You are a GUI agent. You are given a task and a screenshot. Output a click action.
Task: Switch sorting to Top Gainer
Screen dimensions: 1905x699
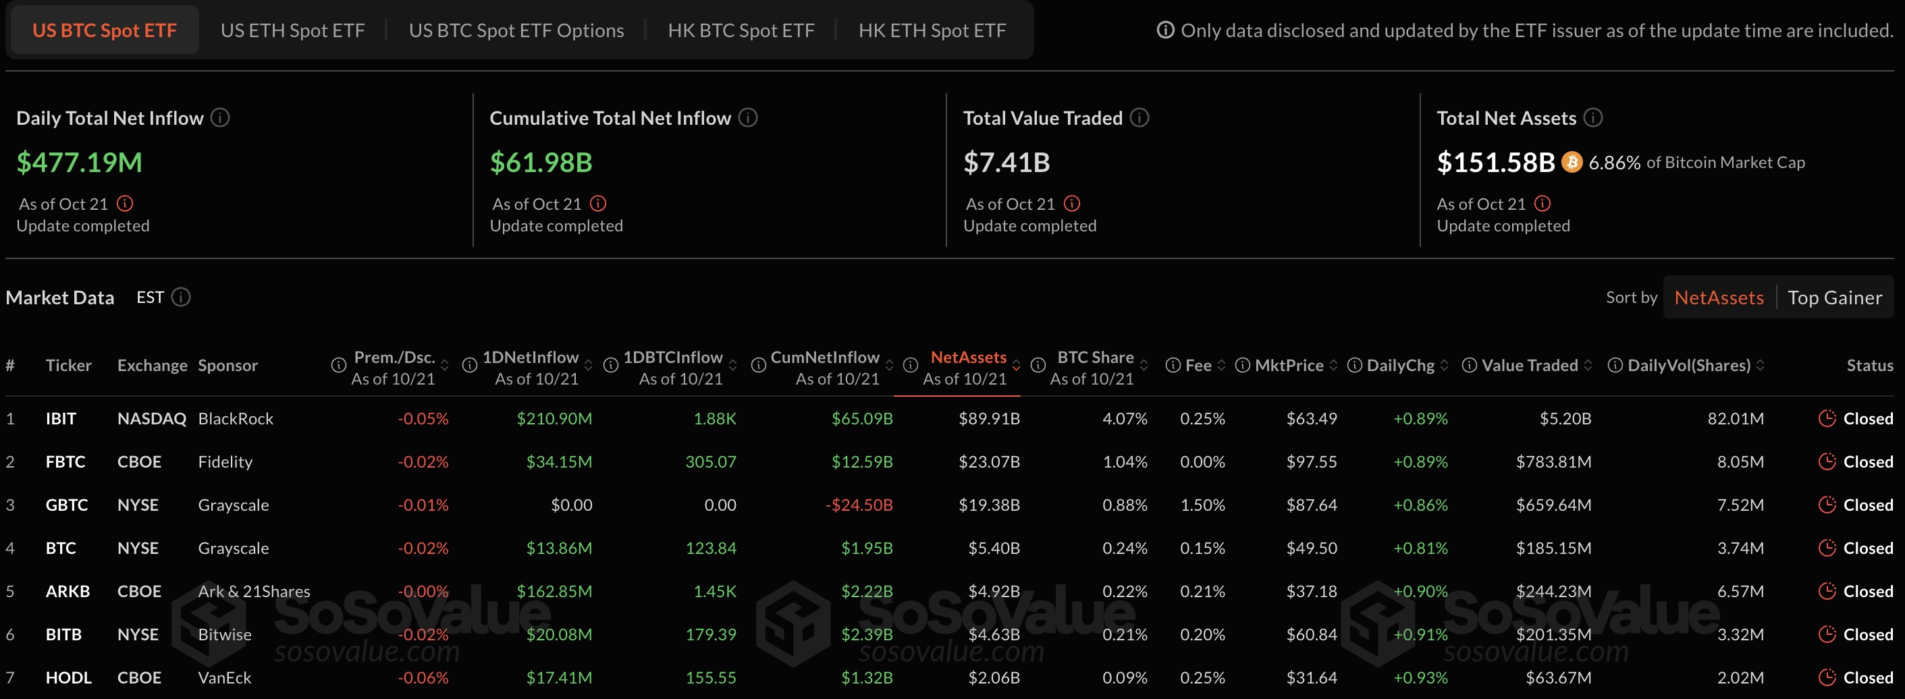[x=1834, y=298]
